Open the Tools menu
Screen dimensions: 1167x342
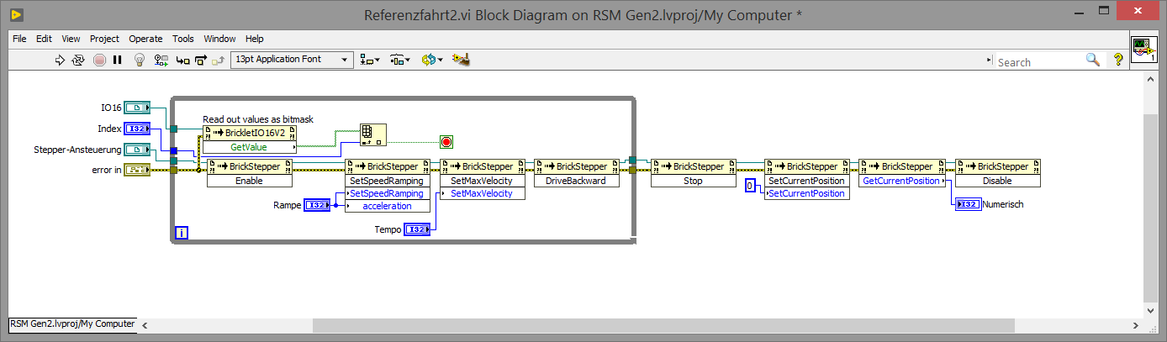pos(183,39)
